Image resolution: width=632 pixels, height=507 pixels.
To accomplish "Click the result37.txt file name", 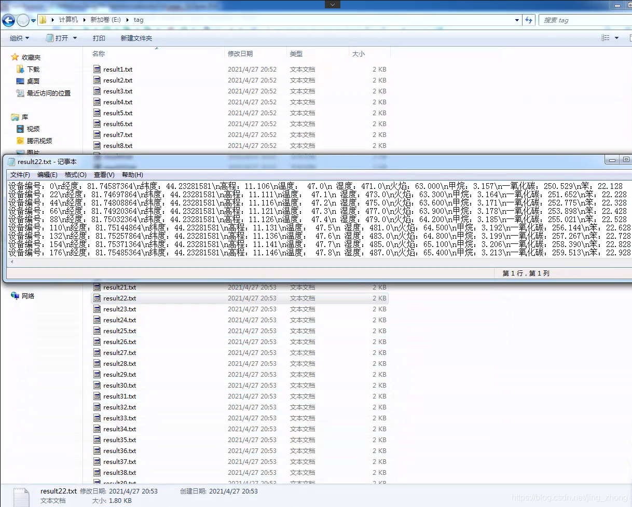I will point(119,461).
